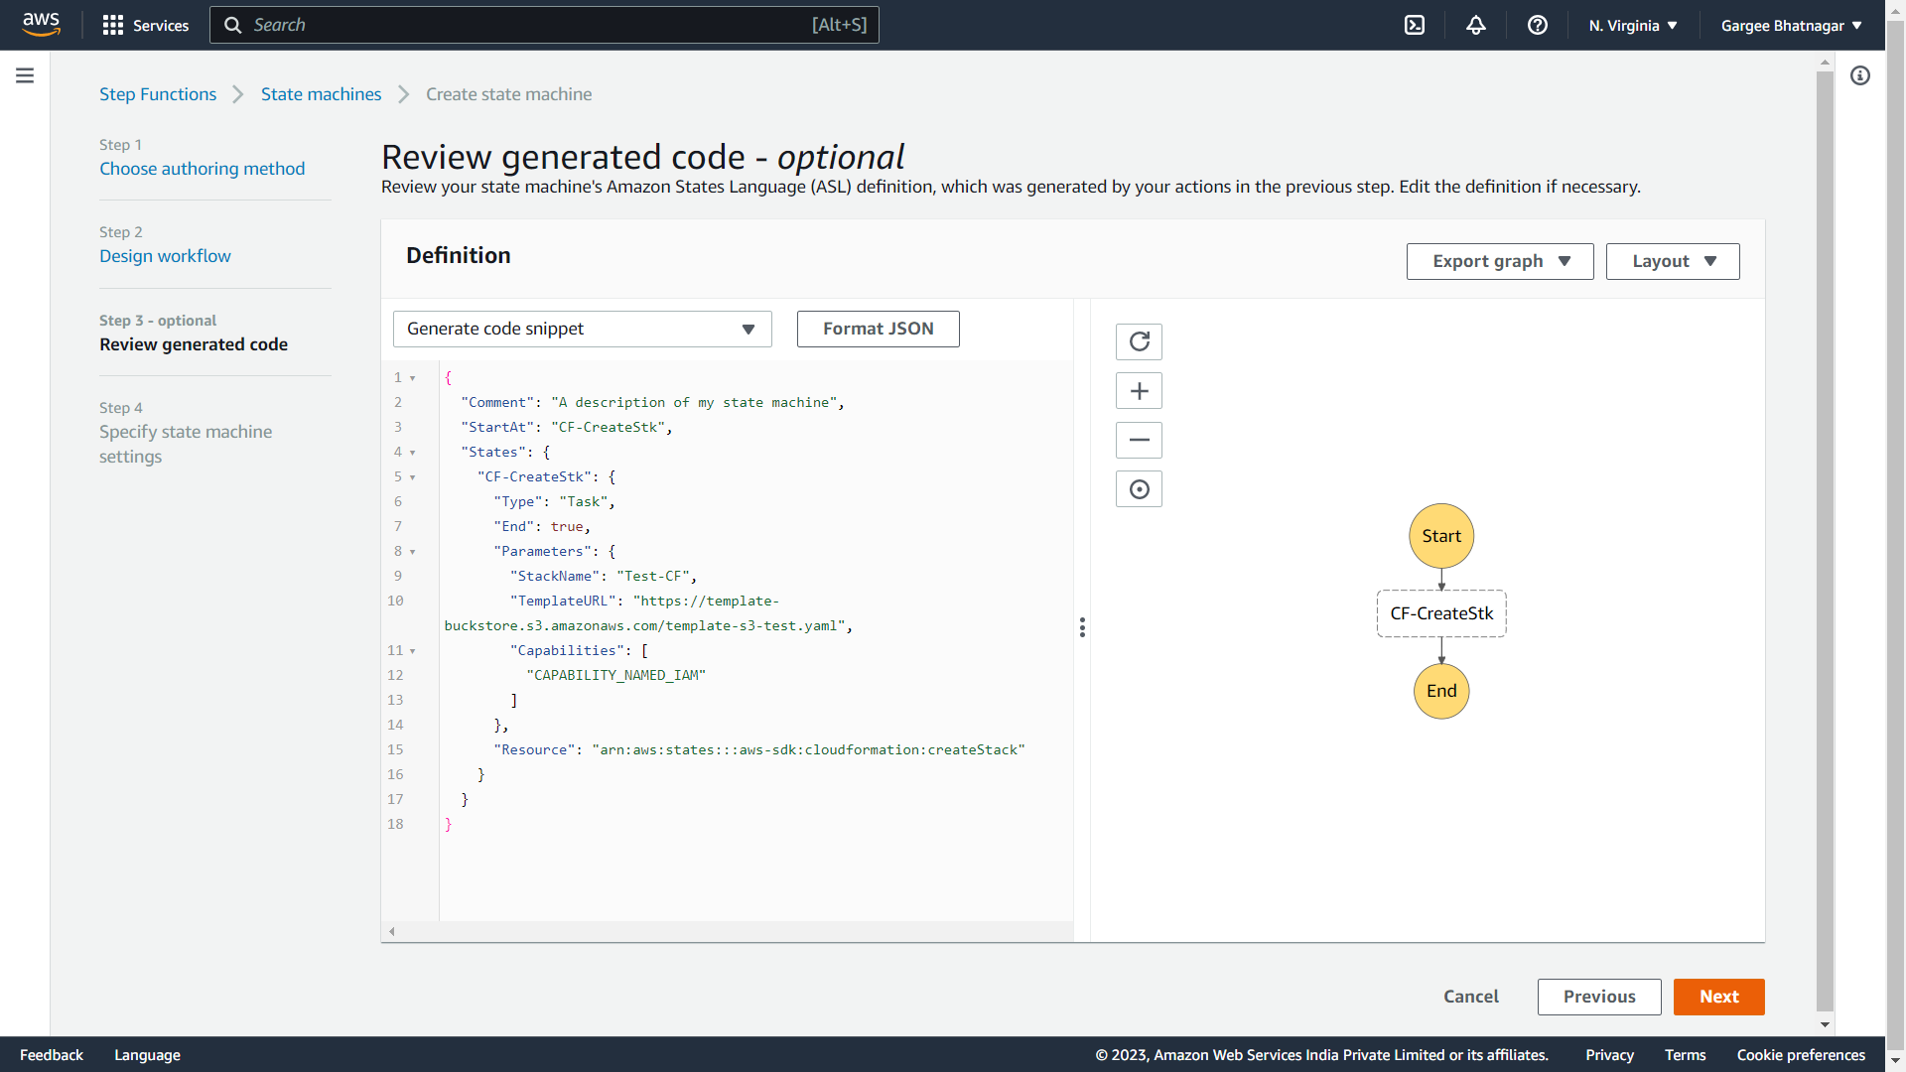The height and width of the screenshot is (1072, 1906).
Task: Open the Generate code snippet dropdown
Action: coord(582,329)
